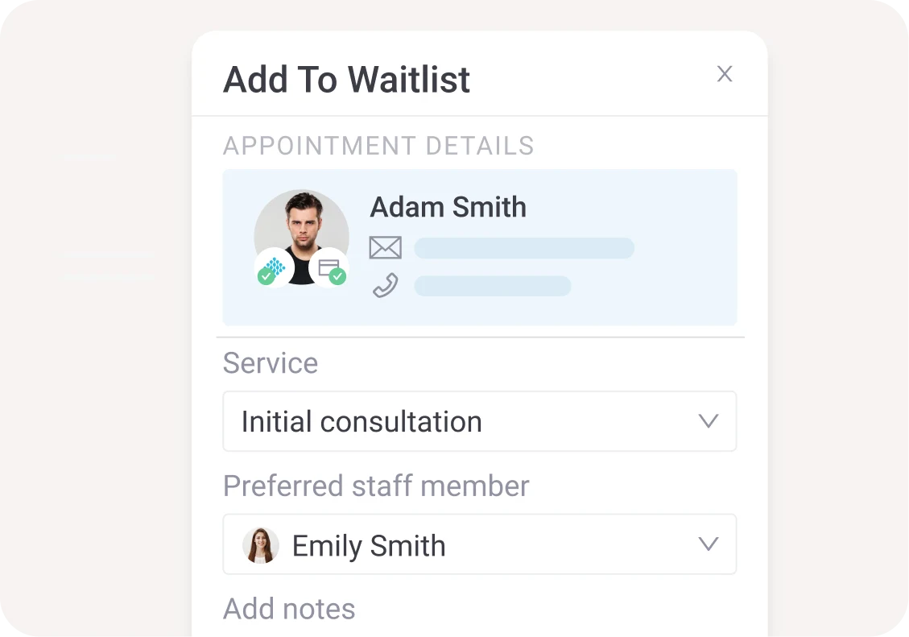
Task: Open the Initial consultation service dropdown
Action: pyautogui.click(x=480, y=421)
